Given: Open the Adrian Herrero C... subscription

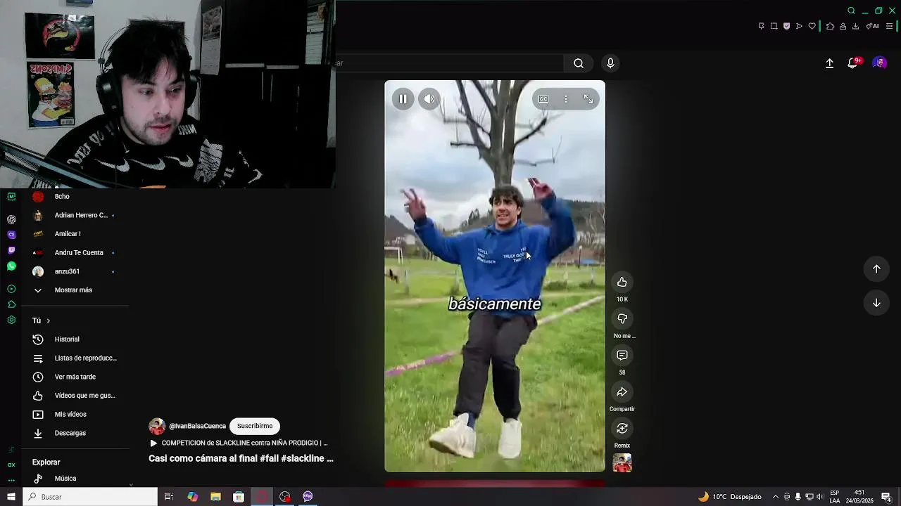Looking at the screenshot, I should click(74, 215).
